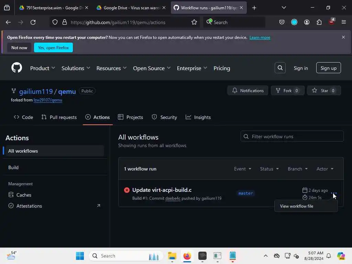Switch to the Projects tab
The width and height of the screenshot is (352, 264).
pyautogui.click(x=130, y=117)
